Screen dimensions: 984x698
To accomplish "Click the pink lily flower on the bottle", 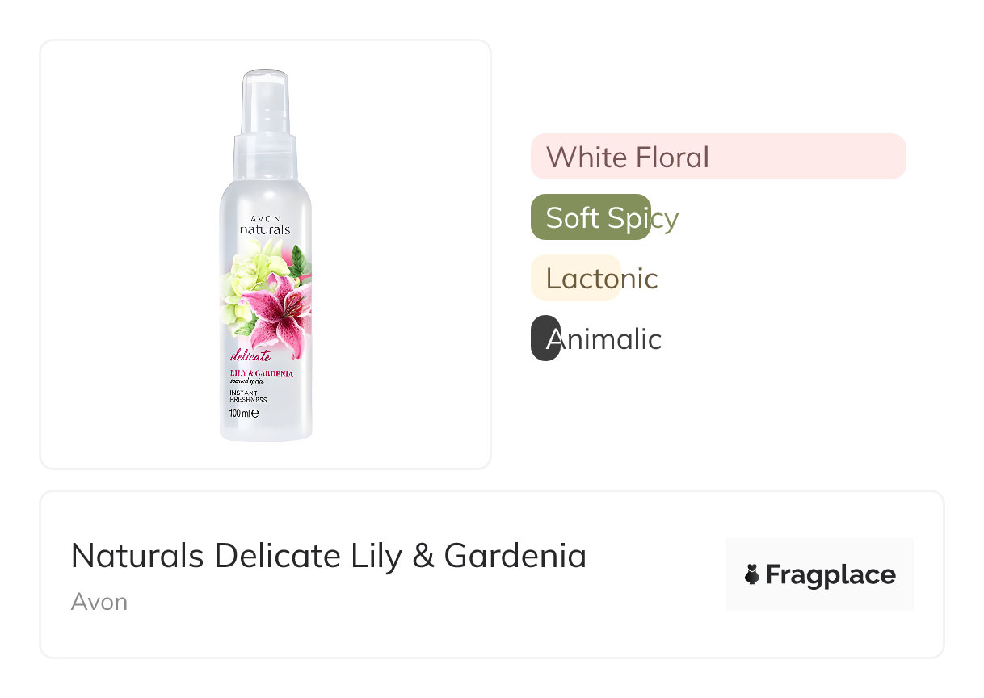I will pyautogui.click(x=276, y=313).
